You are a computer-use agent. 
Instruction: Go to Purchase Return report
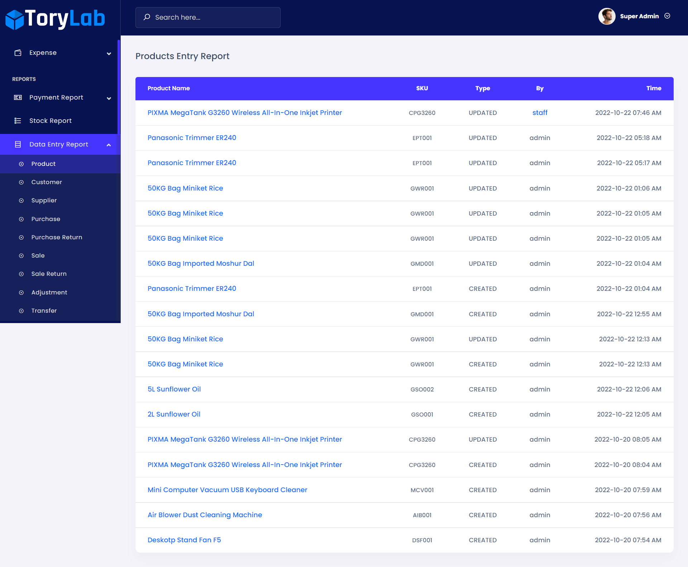point(57,237)
